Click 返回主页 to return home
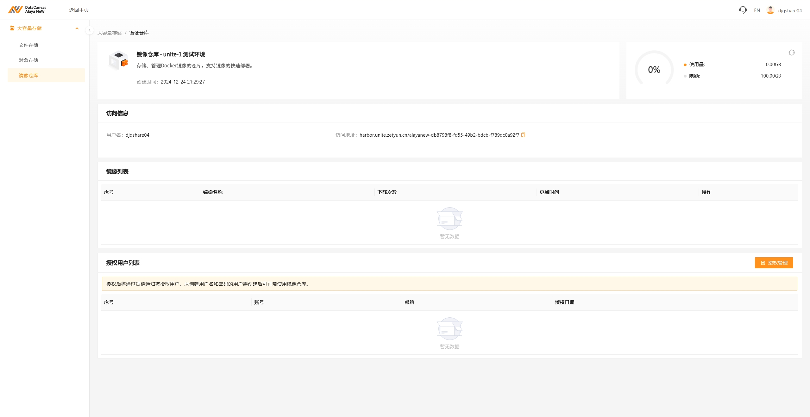This screenshot has width=810, height=417. (79, 10)
